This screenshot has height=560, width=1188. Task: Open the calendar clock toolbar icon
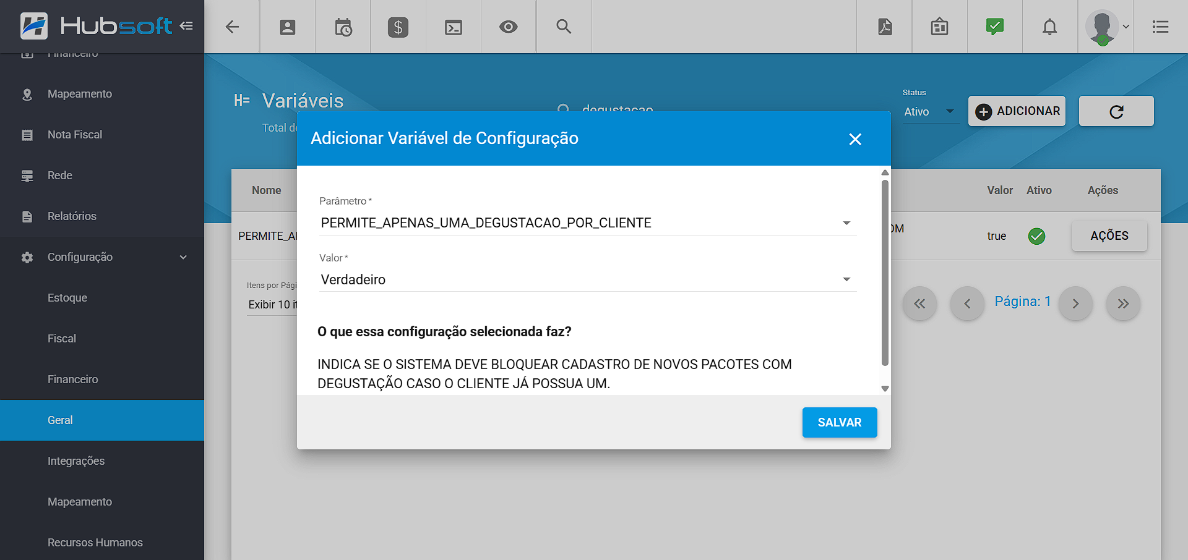343,27
